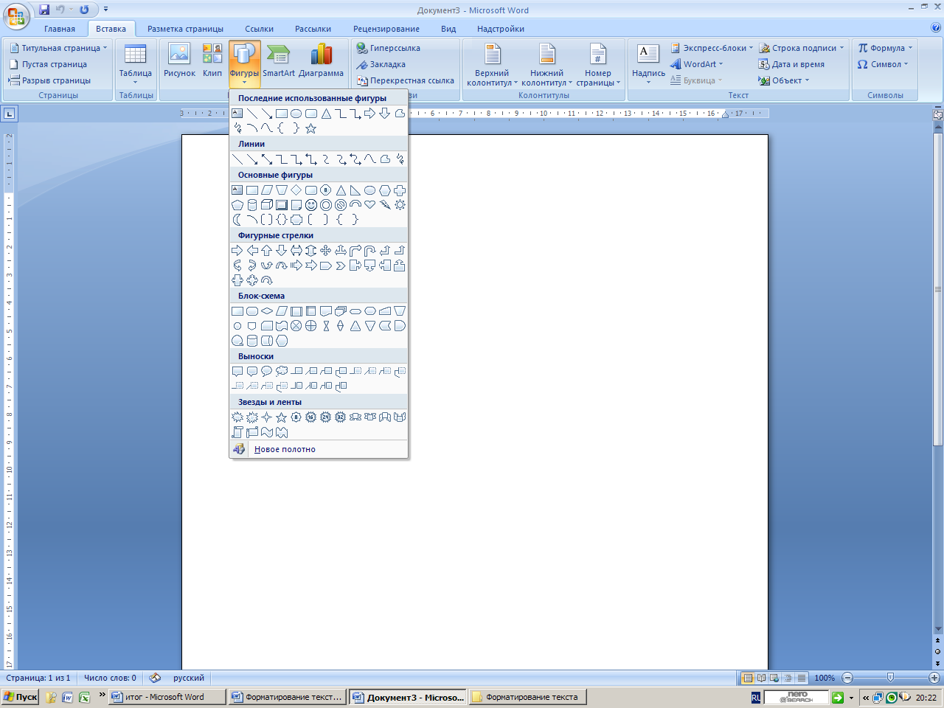Select the Cross shape in Основные фигуры
944x708 pixels.
(x=400, y=190)
